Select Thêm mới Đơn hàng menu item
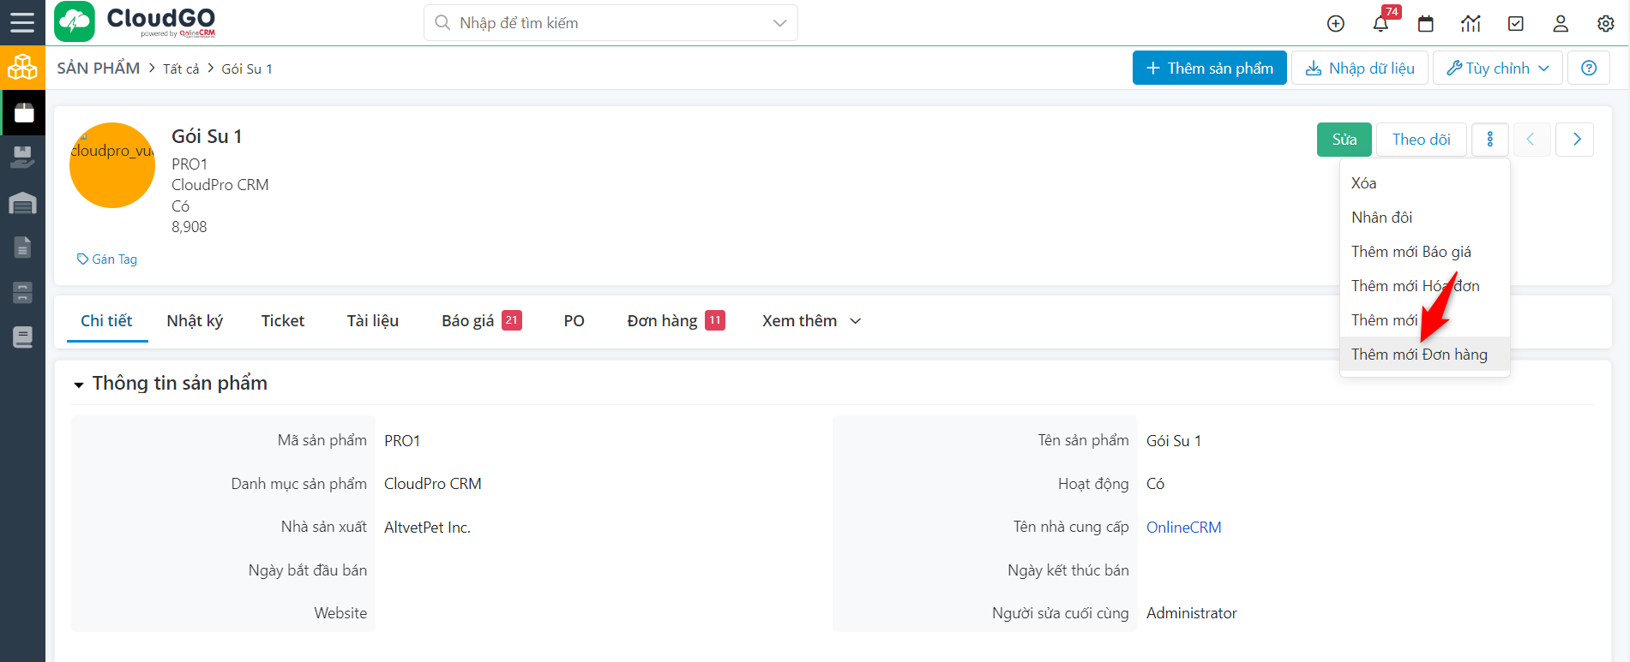 (x=1425, y=355)
